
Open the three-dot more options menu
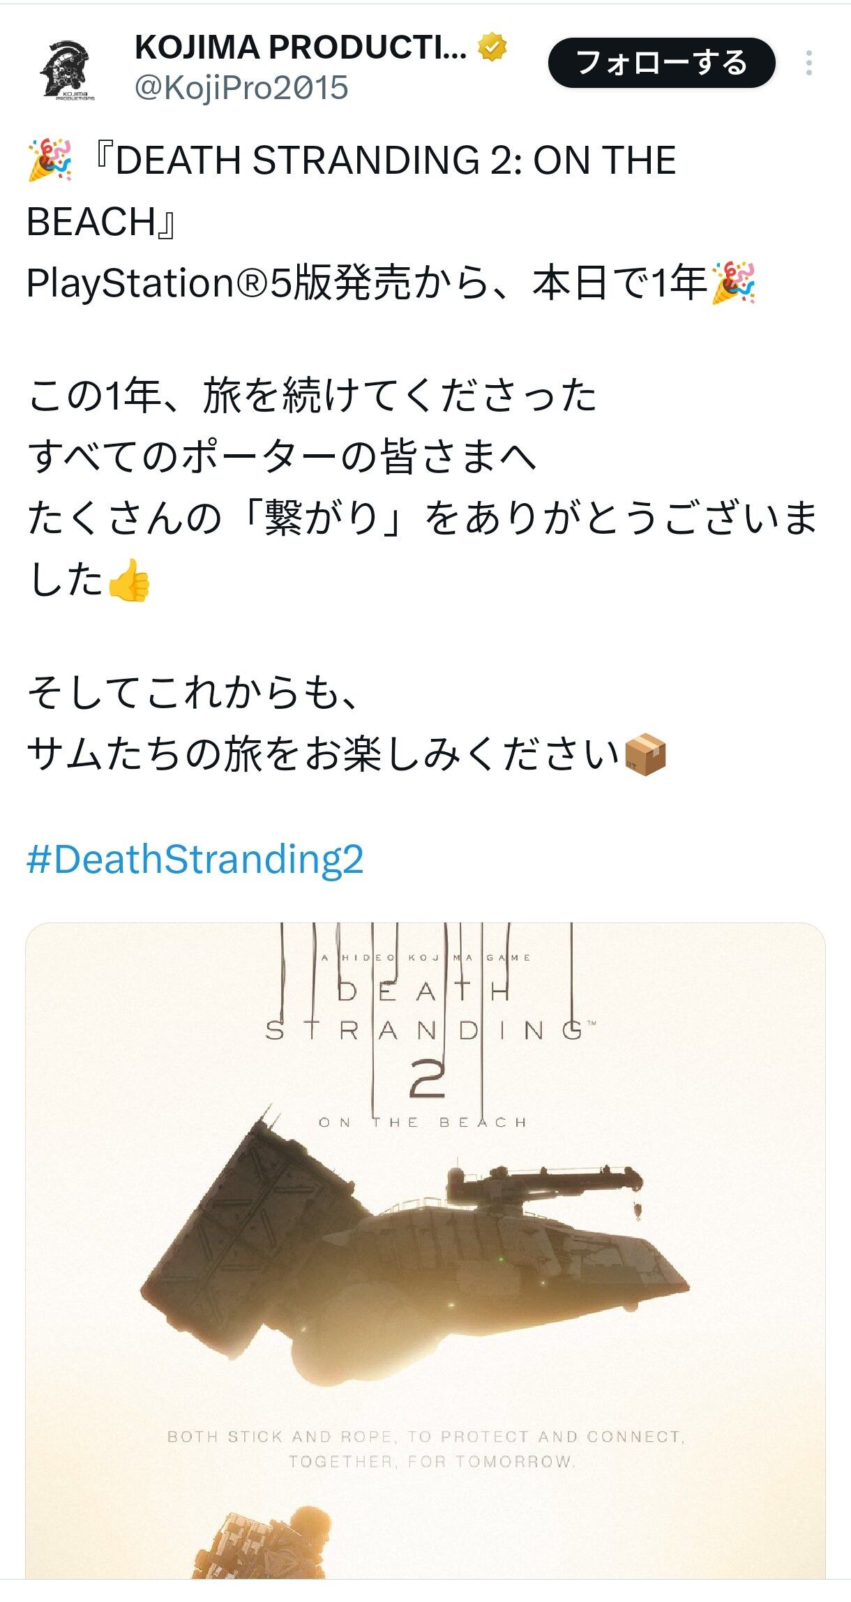click(x=808, y=63)
